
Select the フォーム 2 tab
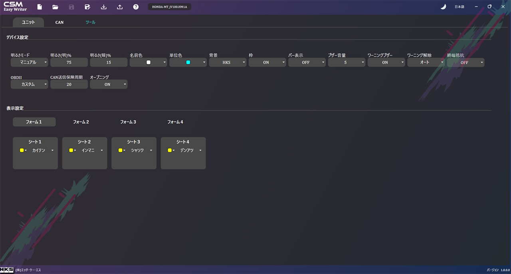81,122
